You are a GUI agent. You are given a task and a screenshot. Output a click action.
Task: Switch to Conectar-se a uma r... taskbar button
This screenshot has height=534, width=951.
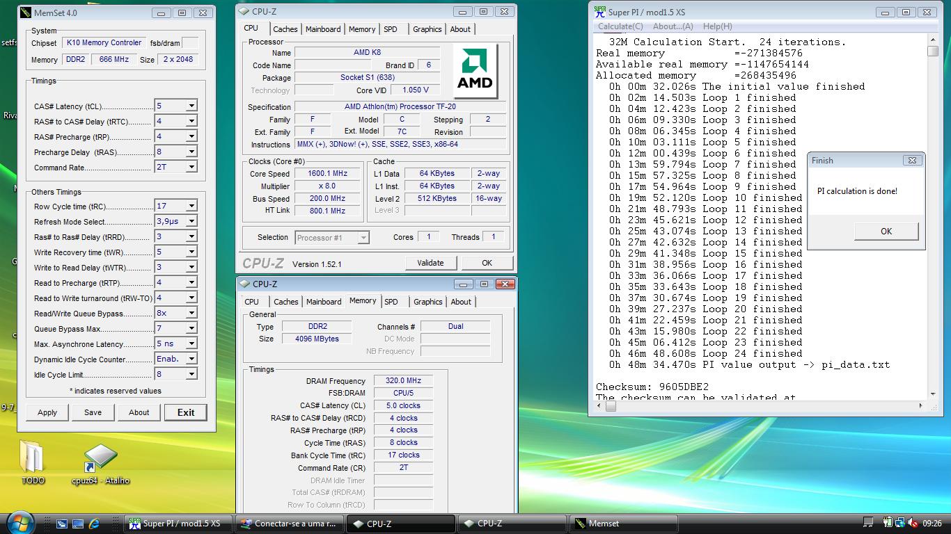click(x=290, y=524)
